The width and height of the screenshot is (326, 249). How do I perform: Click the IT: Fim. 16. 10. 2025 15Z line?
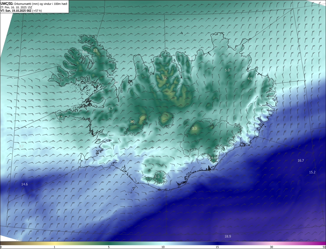coord(16,7)
